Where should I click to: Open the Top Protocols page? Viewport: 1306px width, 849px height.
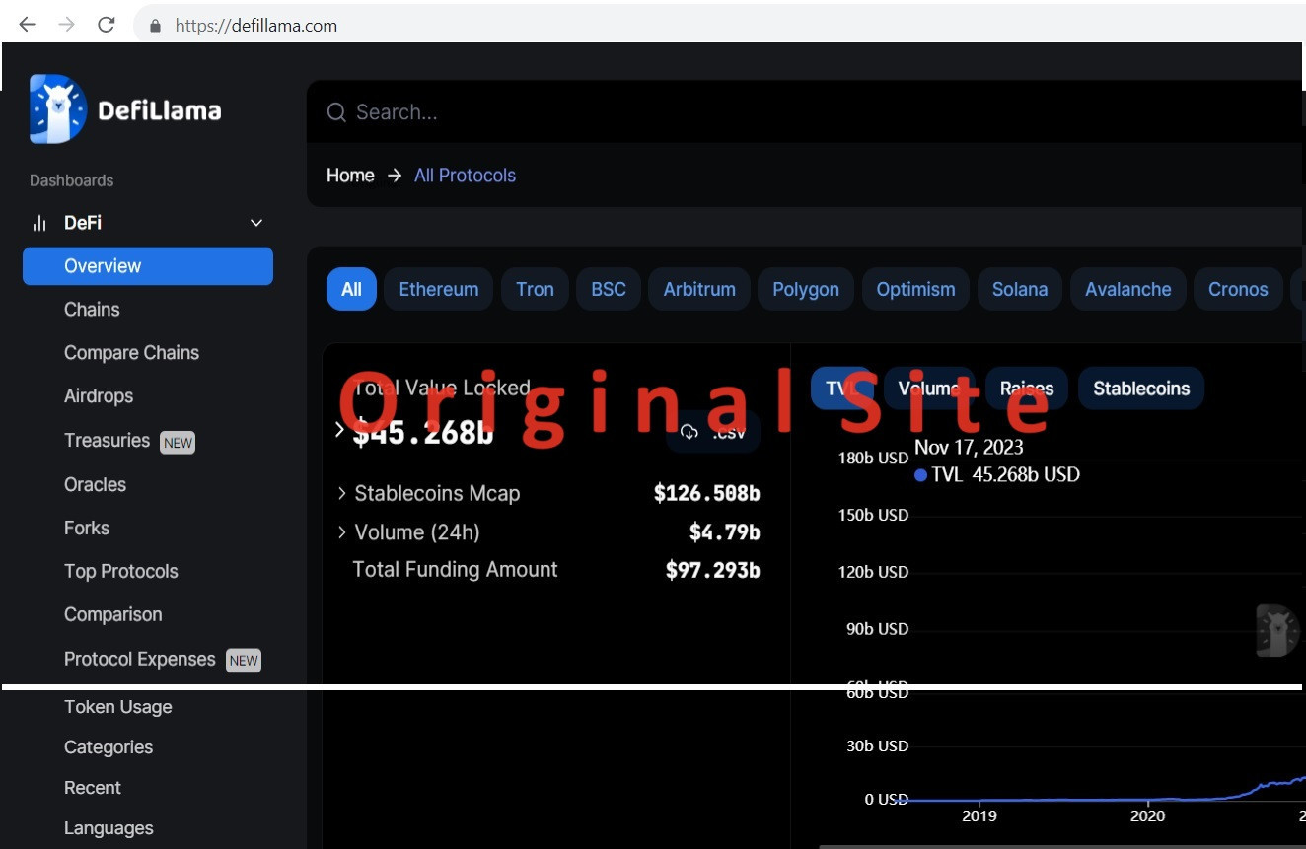tap(121, 572)
